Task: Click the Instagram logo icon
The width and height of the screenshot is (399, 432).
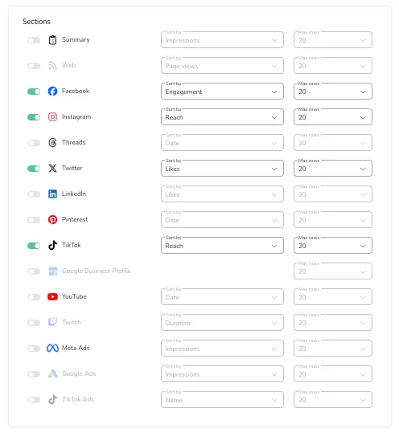Action: click(52, 116)
